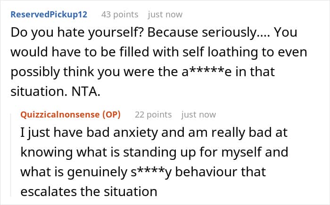Click the '(OP)' tag next to Quizzicalnonsense
This screenshot has height=205, width=330.
tap(111, 115)
